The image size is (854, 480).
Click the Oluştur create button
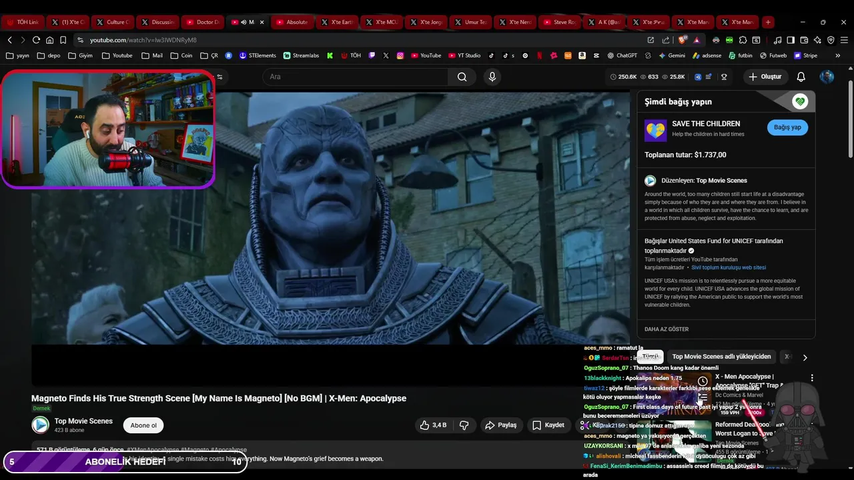pyautogui.click(x=765, y=77)
